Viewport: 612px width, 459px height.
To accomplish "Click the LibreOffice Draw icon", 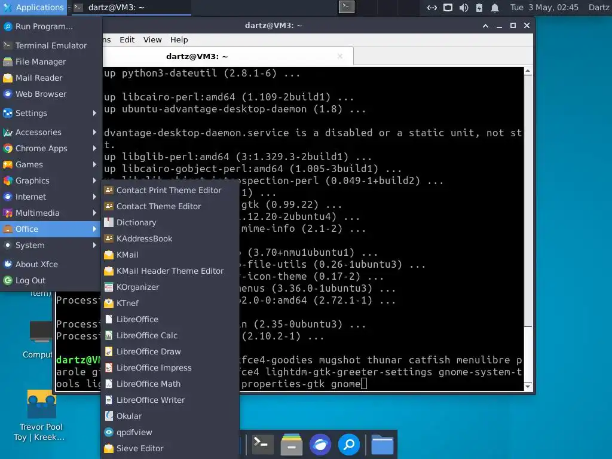I will pyautogui.click(x=109, y=351).
